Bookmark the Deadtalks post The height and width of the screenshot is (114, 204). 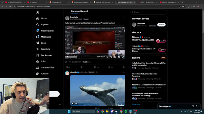(x=111, y=67)
